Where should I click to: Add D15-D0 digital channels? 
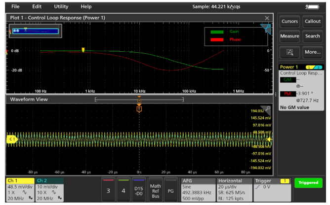point(139,190)
